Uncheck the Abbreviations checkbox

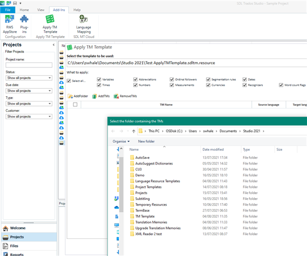135,79
